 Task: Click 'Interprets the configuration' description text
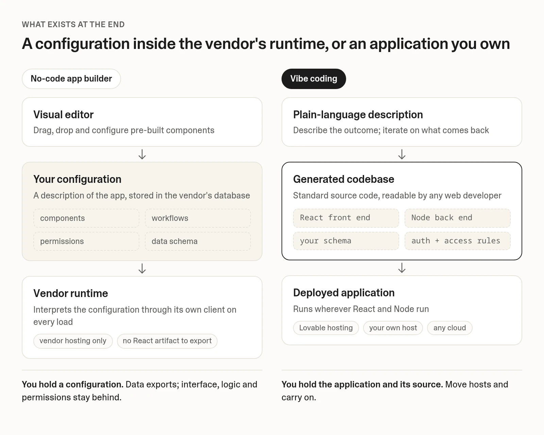[x=135, y=316]
